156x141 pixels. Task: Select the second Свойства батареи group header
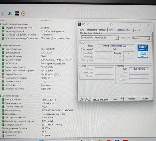[11, 96]
